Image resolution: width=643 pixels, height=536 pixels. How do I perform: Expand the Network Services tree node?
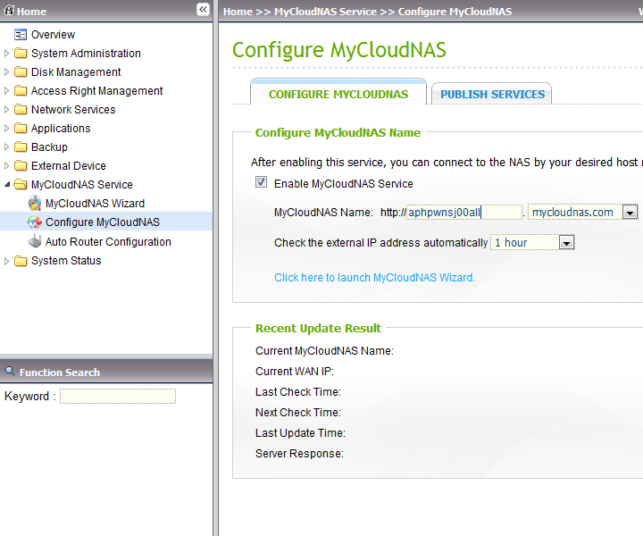tap(8, 110)
